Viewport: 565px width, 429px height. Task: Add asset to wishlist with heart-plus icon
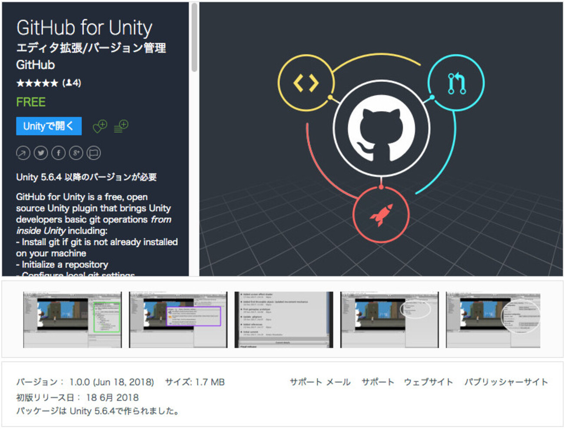click(100, 126)
